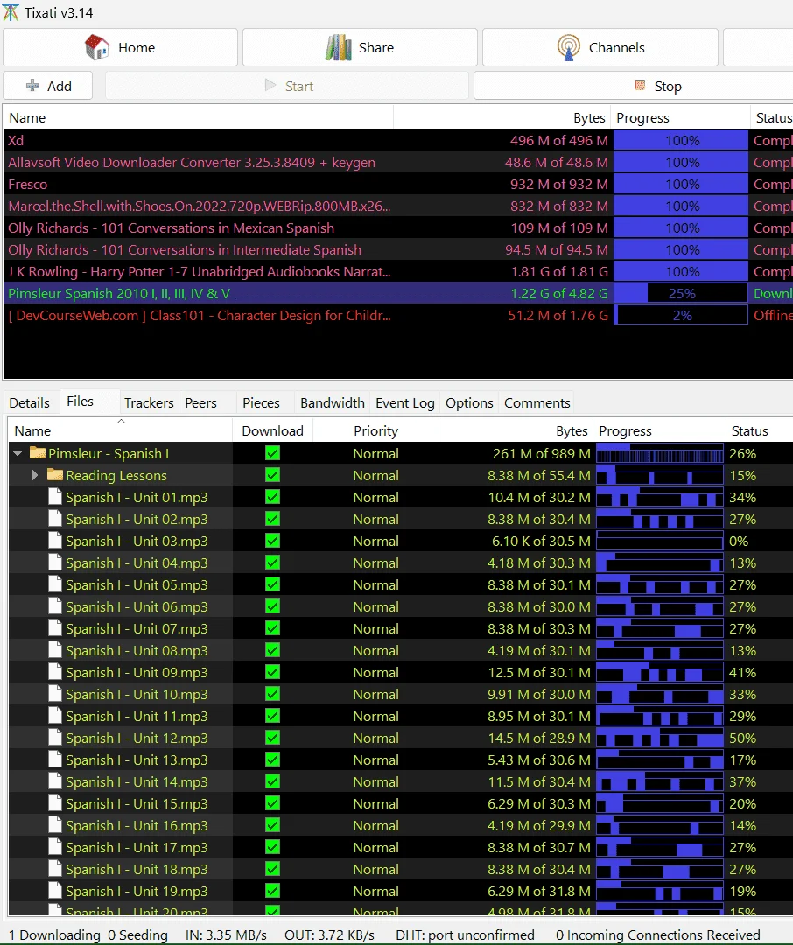The image size is (793, 945).
Task: Click file icon of Spanish I - Unit 13.mp3
Action: [x=55, y=760]
